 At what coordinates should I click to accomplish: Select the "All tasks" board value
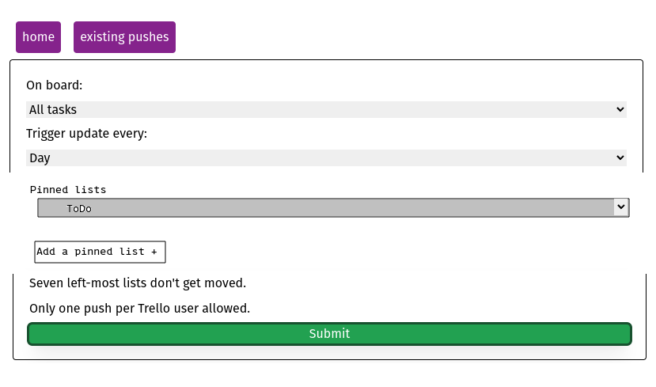[x=53, y=110]
